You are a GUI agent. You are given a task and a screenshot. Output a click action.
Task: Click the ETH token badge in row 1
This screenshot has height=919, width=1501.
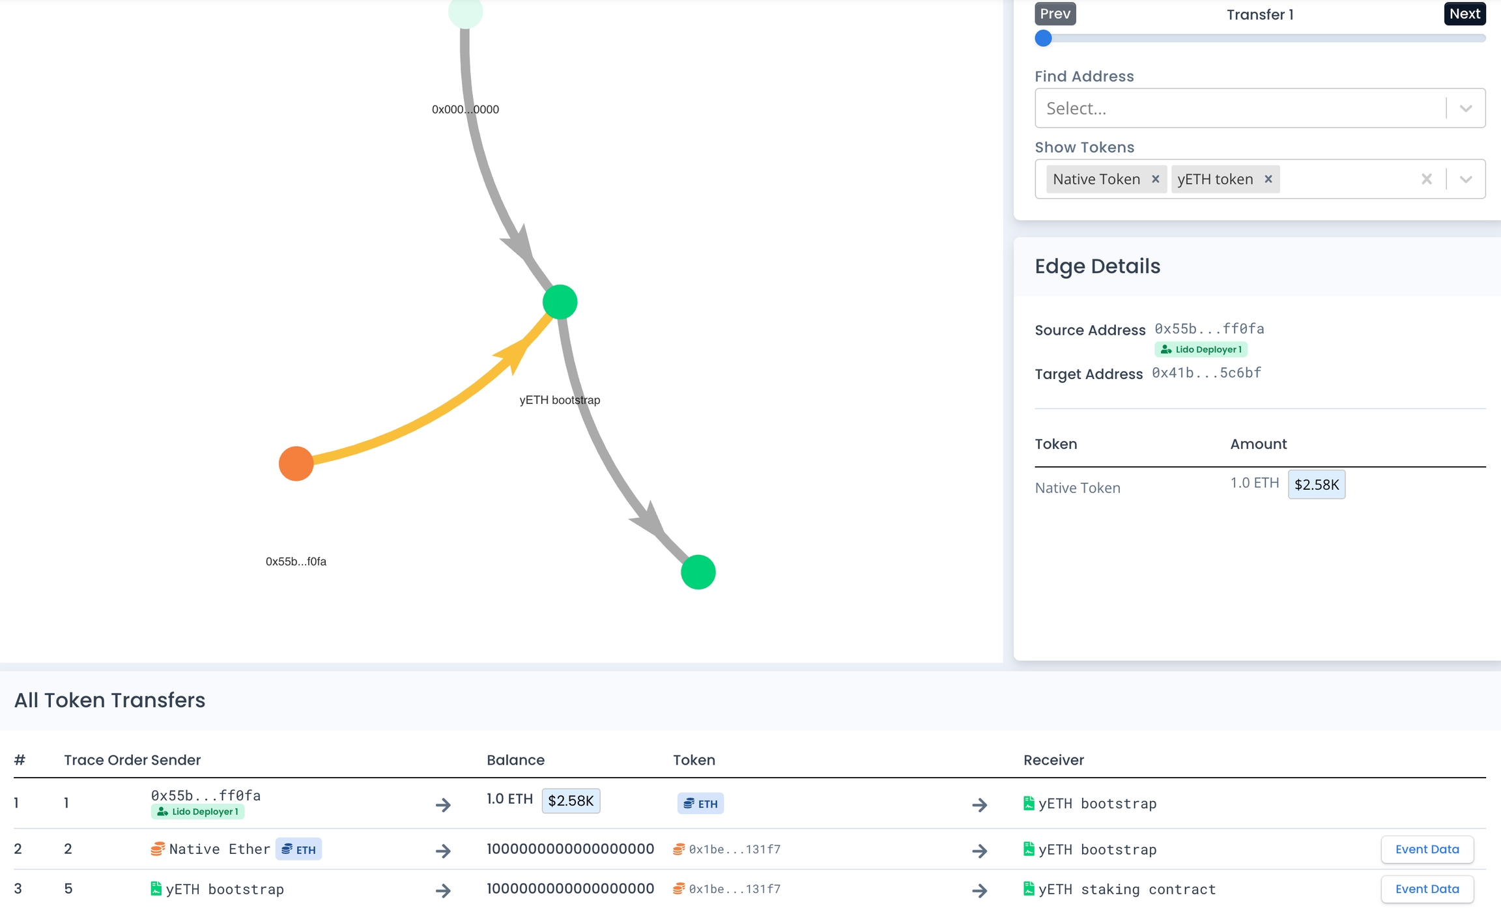pos(700,804)
